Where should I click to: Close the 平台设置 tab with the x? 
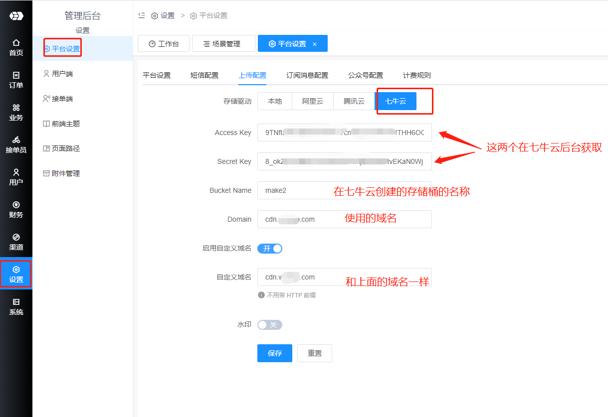tap(315, 44)
